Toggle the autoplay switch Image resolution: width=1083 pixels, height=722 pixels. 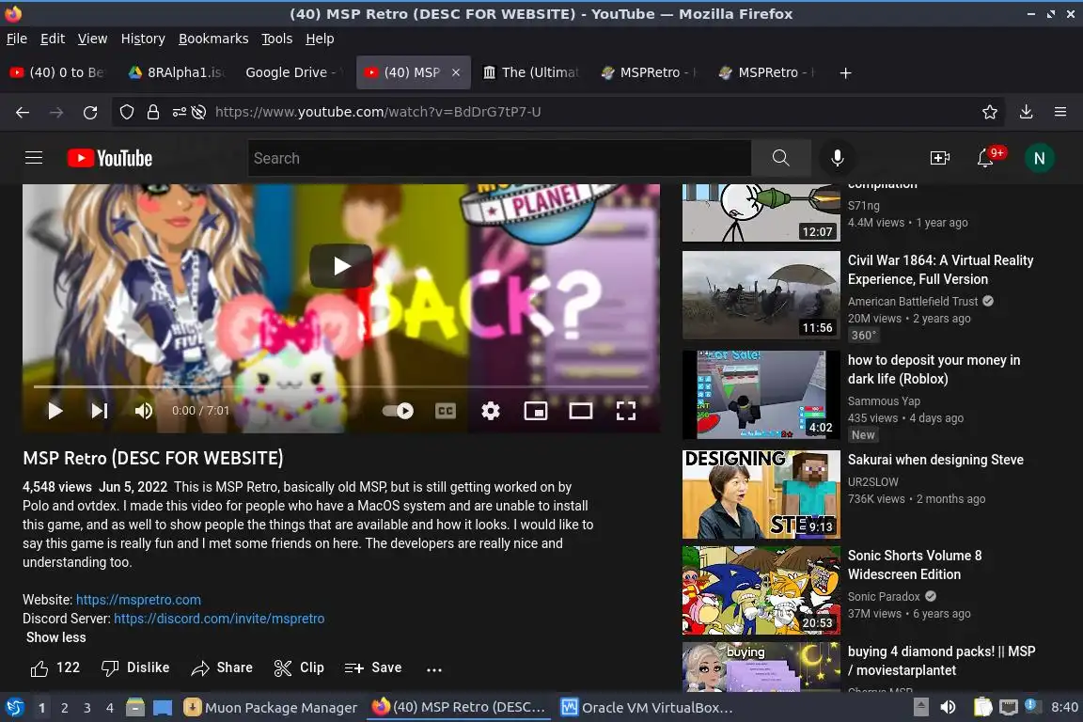point(398,411)
